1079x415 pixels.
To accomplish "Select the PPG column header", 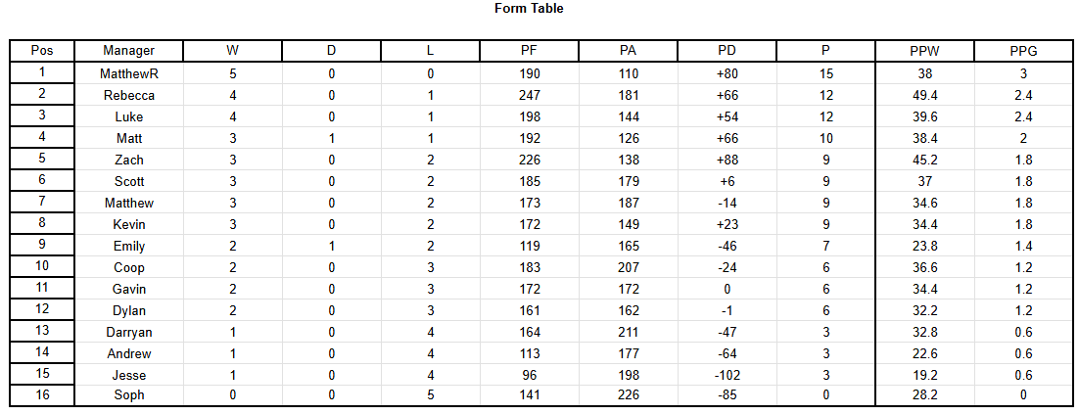I will [x=1023, y=50].
